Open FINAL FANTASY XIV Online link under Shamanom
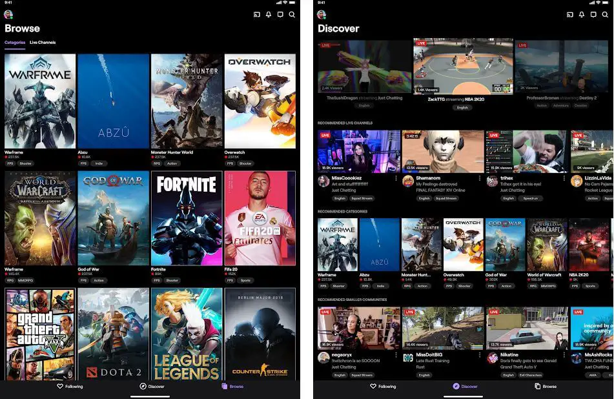The height and width of the screenshot is (399, 614). click(x=440, y=190)
